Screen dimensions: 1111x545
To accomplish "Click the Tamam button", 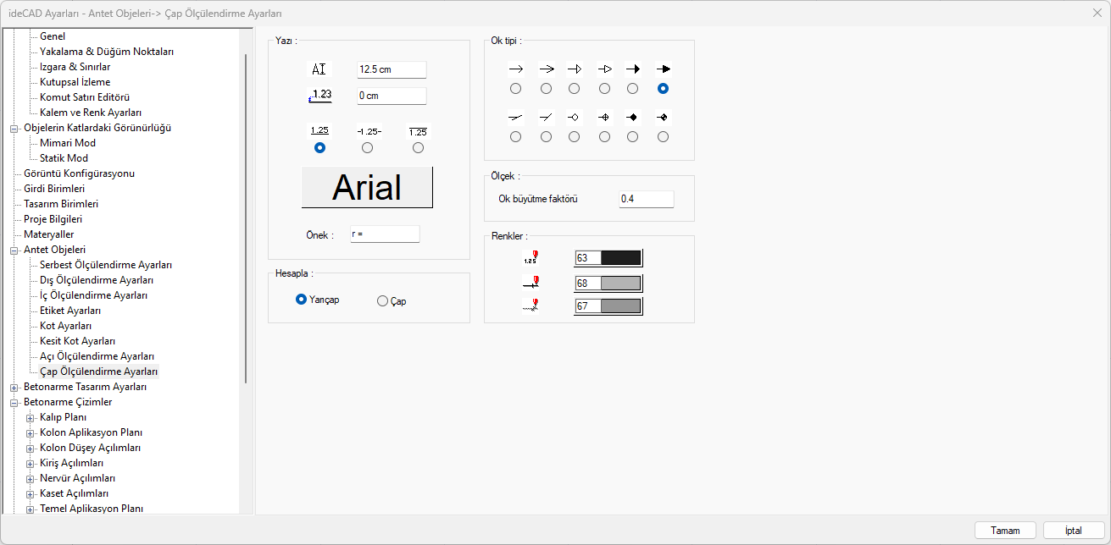I will tap(1005, 531).
